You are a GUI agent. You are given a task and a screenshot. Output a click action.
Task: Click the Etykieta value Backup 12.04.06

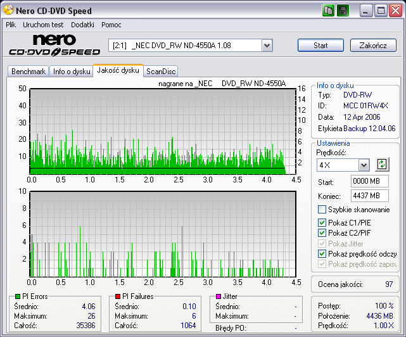point(369,129)
